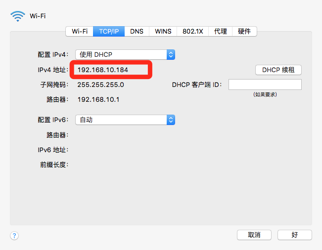Focus the DHCP 客户端 ID text field
This screenshot has height=250, width=322.
point(265,84)
